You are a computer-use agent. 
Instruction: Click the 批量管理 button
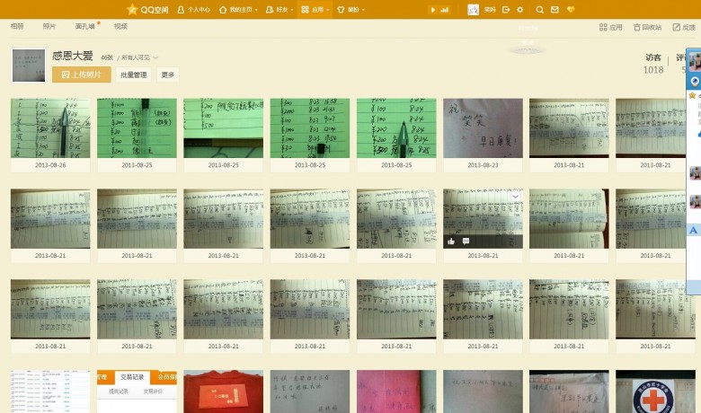[x=133, y=75]
